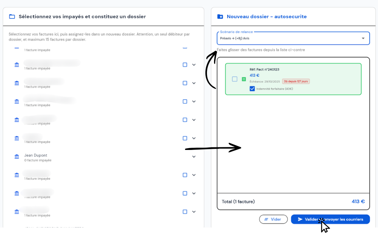The image size is (378, 233).
Task: Click "Valider & envoyer les courriers"
Action: coord(330,219)
